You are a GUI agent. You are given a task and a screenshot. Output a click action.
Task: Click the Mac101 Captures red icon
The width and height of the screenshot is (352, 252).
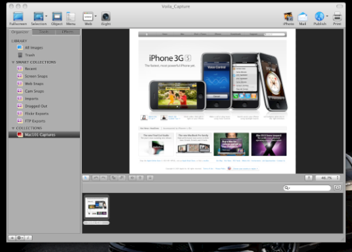[x=20, y=135]
